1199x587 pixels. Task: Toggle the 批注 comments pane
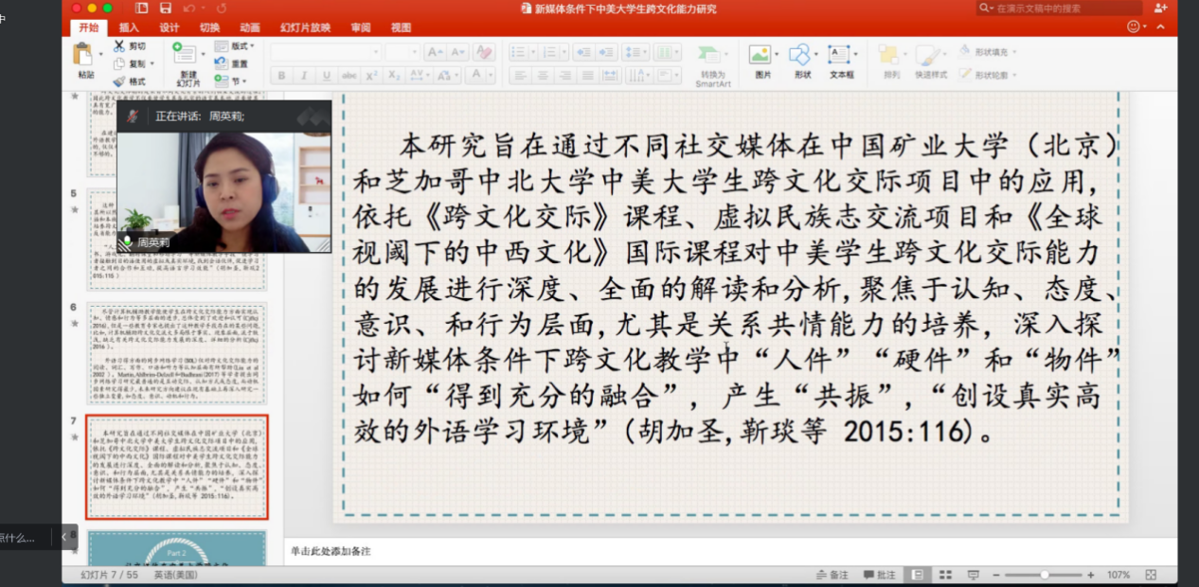[x=880, y=575]
